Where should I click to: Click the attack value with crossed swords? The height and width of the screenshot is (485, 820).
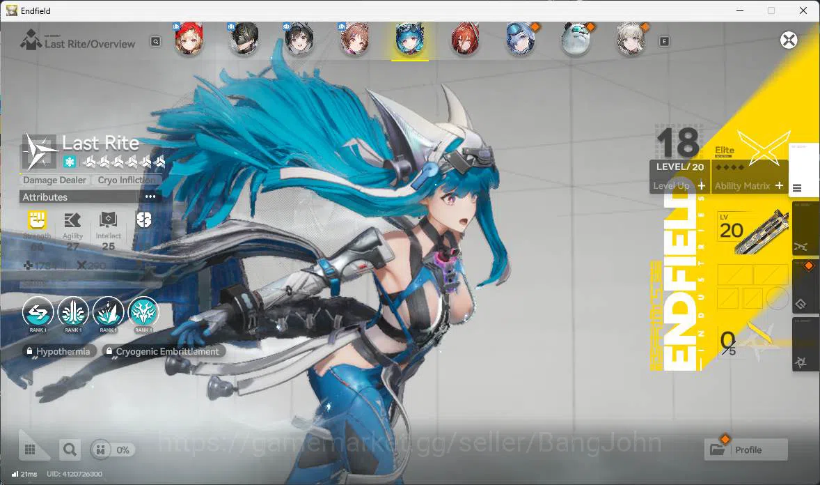click(91, 266)
